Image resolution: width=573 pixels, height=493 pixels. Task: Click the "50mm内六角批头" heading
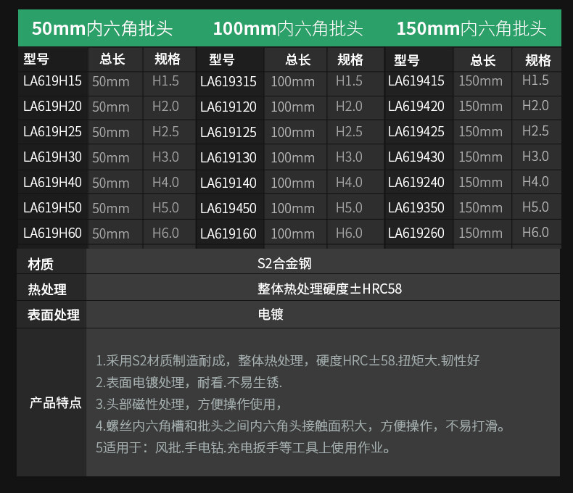coord(102,28)
